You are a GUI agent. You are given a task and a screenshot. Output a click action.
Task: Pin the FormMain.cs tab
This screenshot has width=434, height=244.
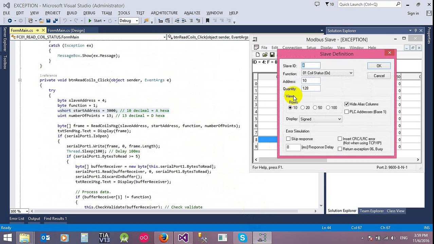(37, 30)
